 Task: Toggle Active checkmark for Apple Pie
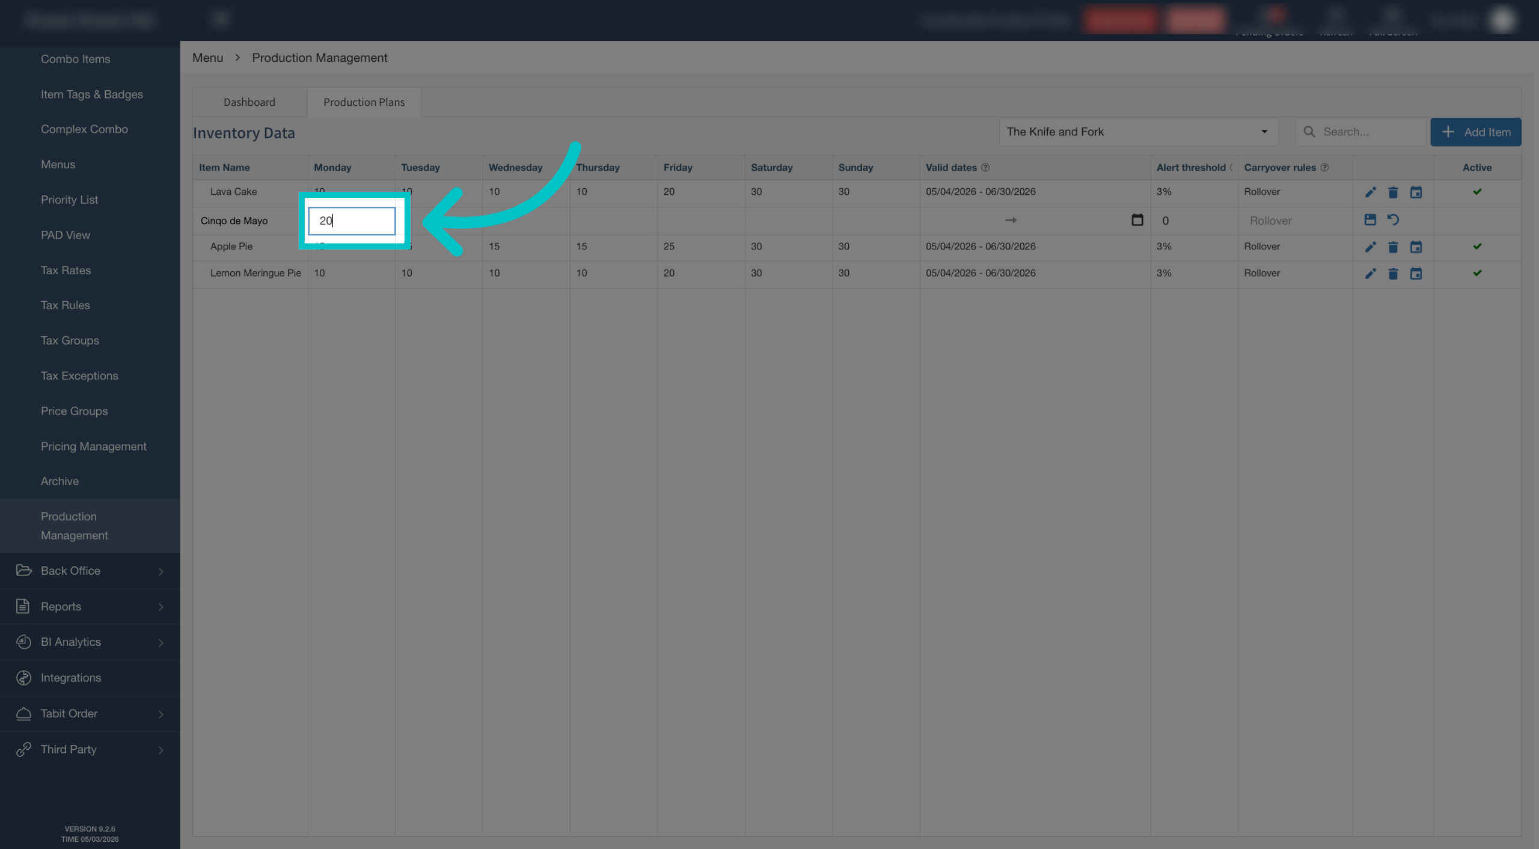(1477, 247)
